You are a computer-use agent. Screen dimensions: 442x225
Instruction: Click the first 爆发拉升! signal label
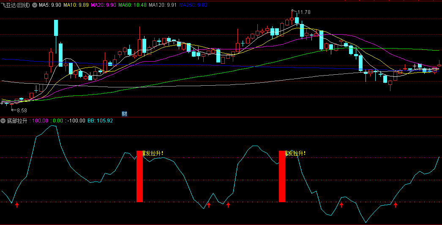[x=153, y=154]
